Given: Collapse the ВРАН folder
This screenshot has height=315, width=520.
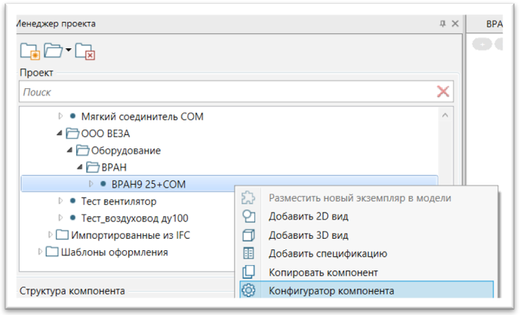Looking at the screenshot, I should pos(79,167).
